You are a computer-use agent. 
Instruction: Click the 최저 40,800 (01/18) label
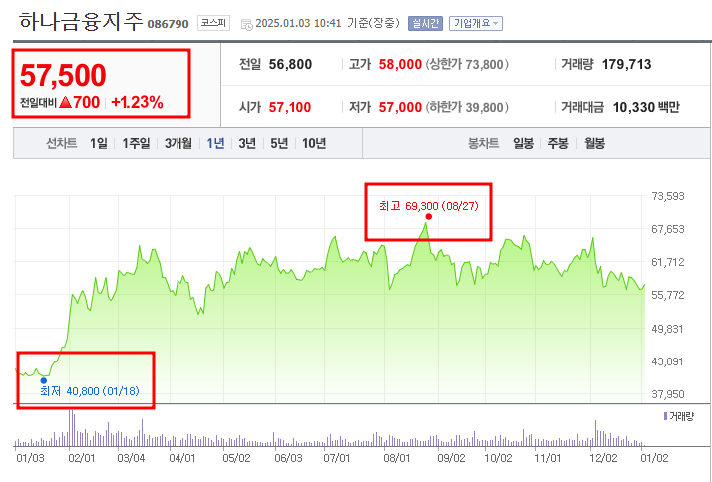[x=90, y=391]
